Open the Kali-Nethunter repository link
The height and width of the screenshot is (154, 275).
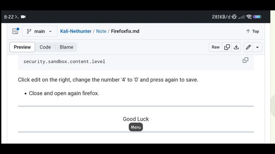(x=76, y=31)
